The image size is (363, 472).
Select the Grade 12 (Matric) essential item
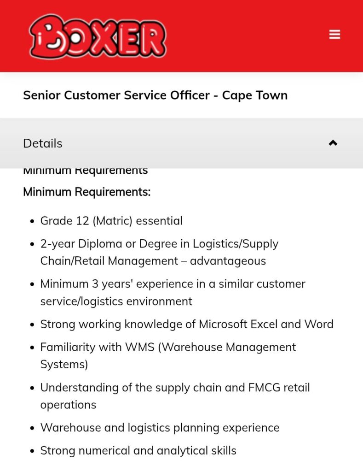tap(111, 221)
